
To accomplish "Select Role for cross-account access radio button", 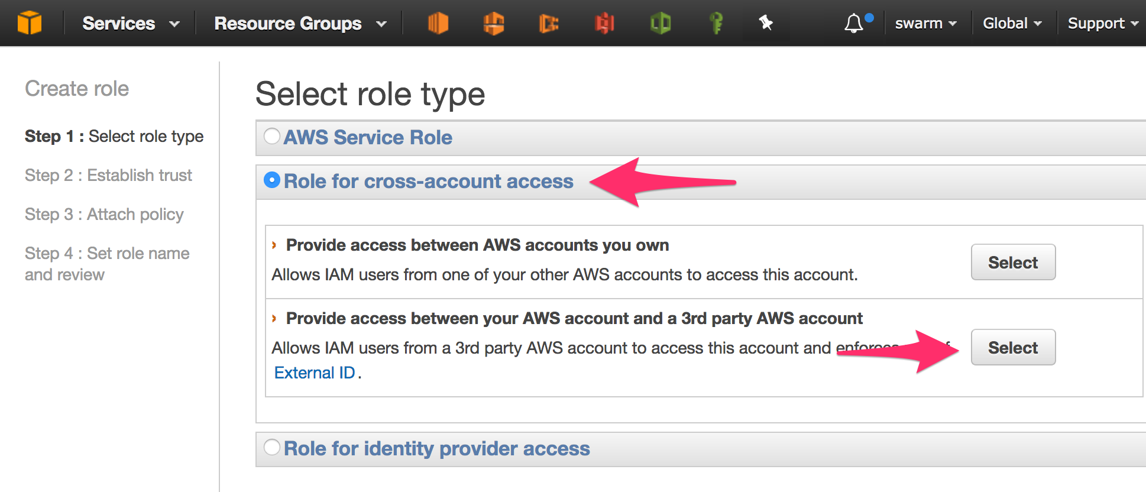I will [272, 180].
